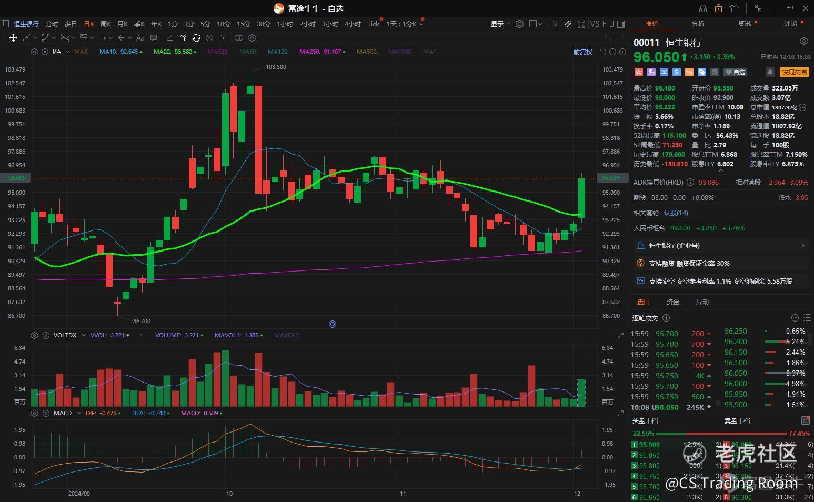Toggle 自选 watchlist heart button
The width and height of the screenshot is (814, 502).
[735, 72]
